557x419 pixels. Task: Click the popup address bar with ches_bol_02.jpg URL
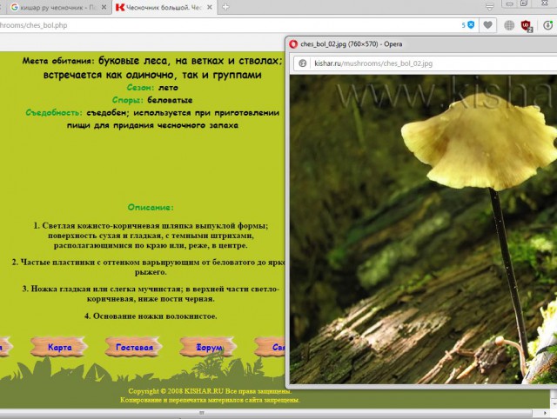(x=426, y=63)
